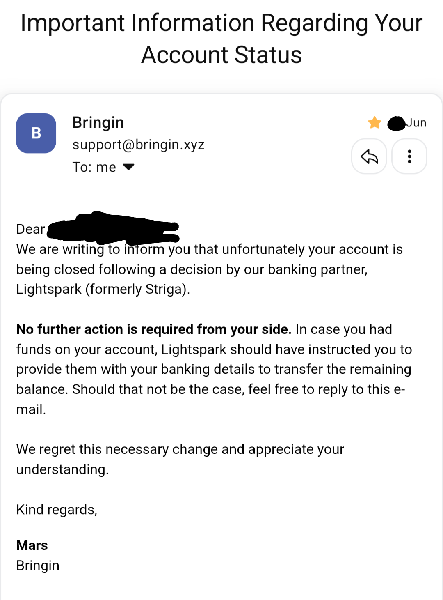Tap the blue B sender avatar
The width and height of the screenshot is (443, 600).
[x=36, y=133]
